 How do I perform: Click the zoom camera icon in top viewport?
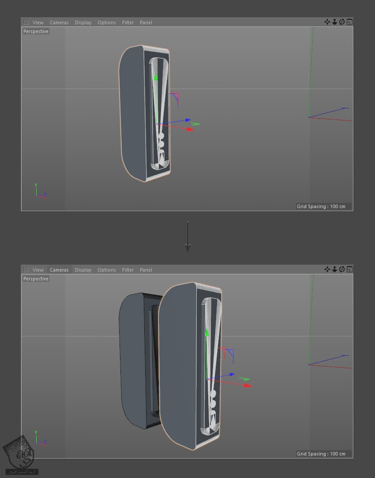pos(334,22)
